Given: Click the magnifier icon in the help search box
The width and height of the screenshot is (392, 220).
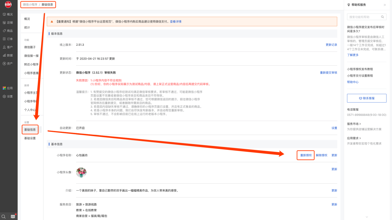Looking at the screenshot, I should tap(382, 17).
